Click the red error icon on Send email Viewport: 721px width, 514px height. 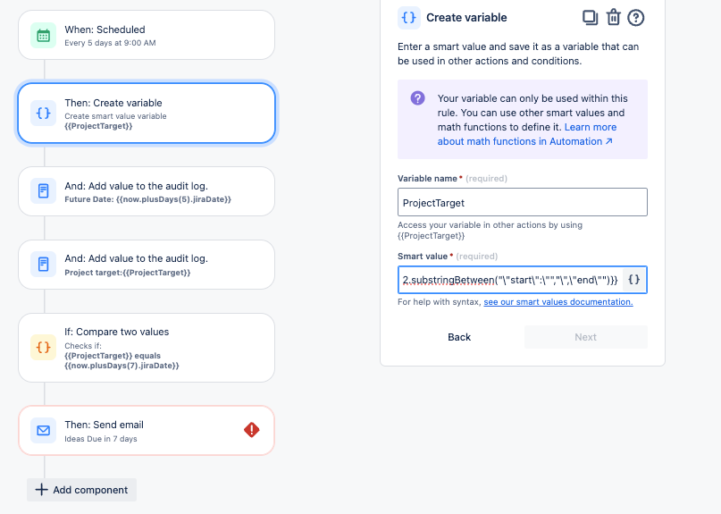pyautogui.click(x=252, y=430)
